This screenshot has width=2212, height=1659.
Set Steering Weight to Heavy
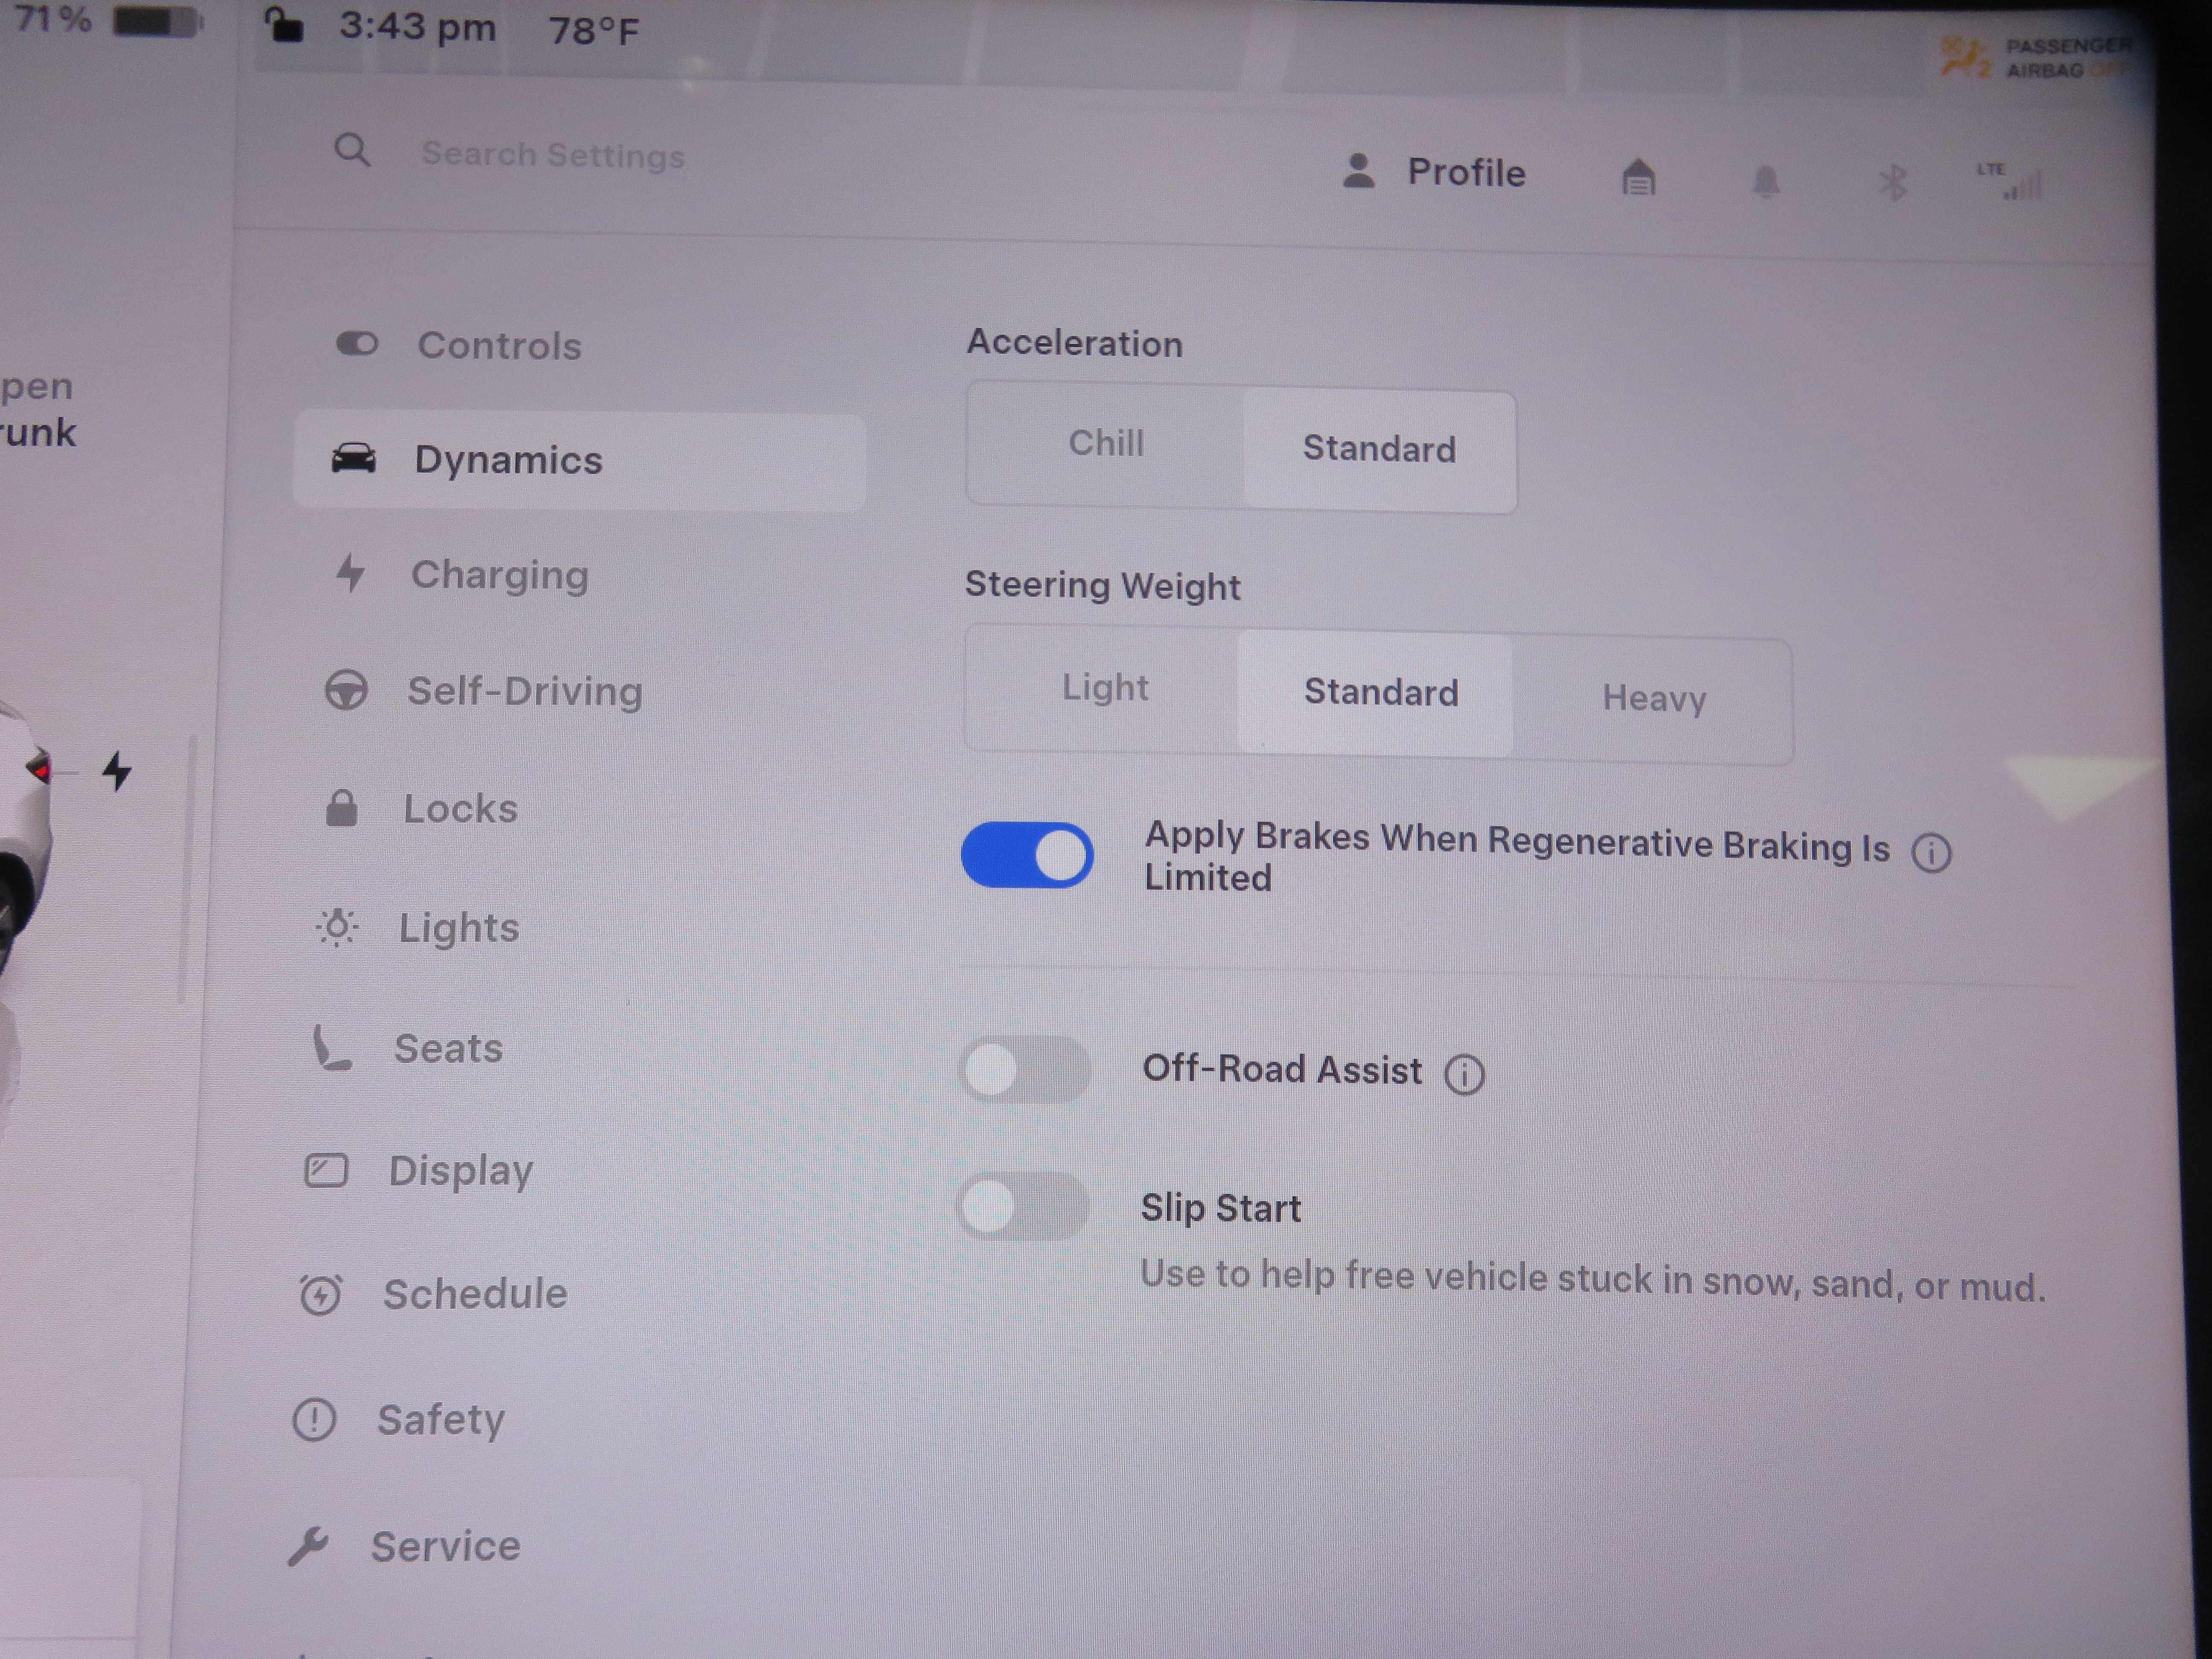pyautogui.click(x=1653, y=698)
